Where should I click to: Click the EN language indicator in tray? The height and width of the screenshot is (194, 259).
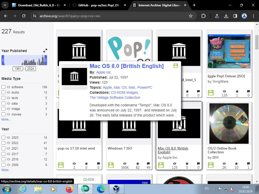(x=207, y=188)
